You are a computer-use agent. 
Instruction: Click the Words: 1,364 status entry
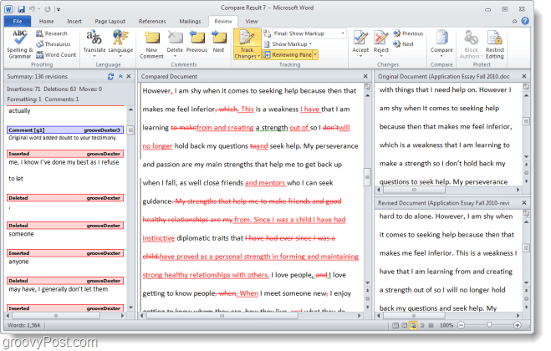pyautogui.click(x=24, y=325)
